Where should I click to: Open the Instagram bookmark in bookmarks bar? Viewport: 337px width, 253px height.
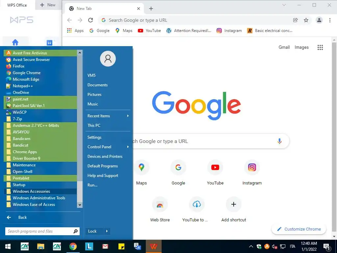pyautogui.click(x=229, y=31)
